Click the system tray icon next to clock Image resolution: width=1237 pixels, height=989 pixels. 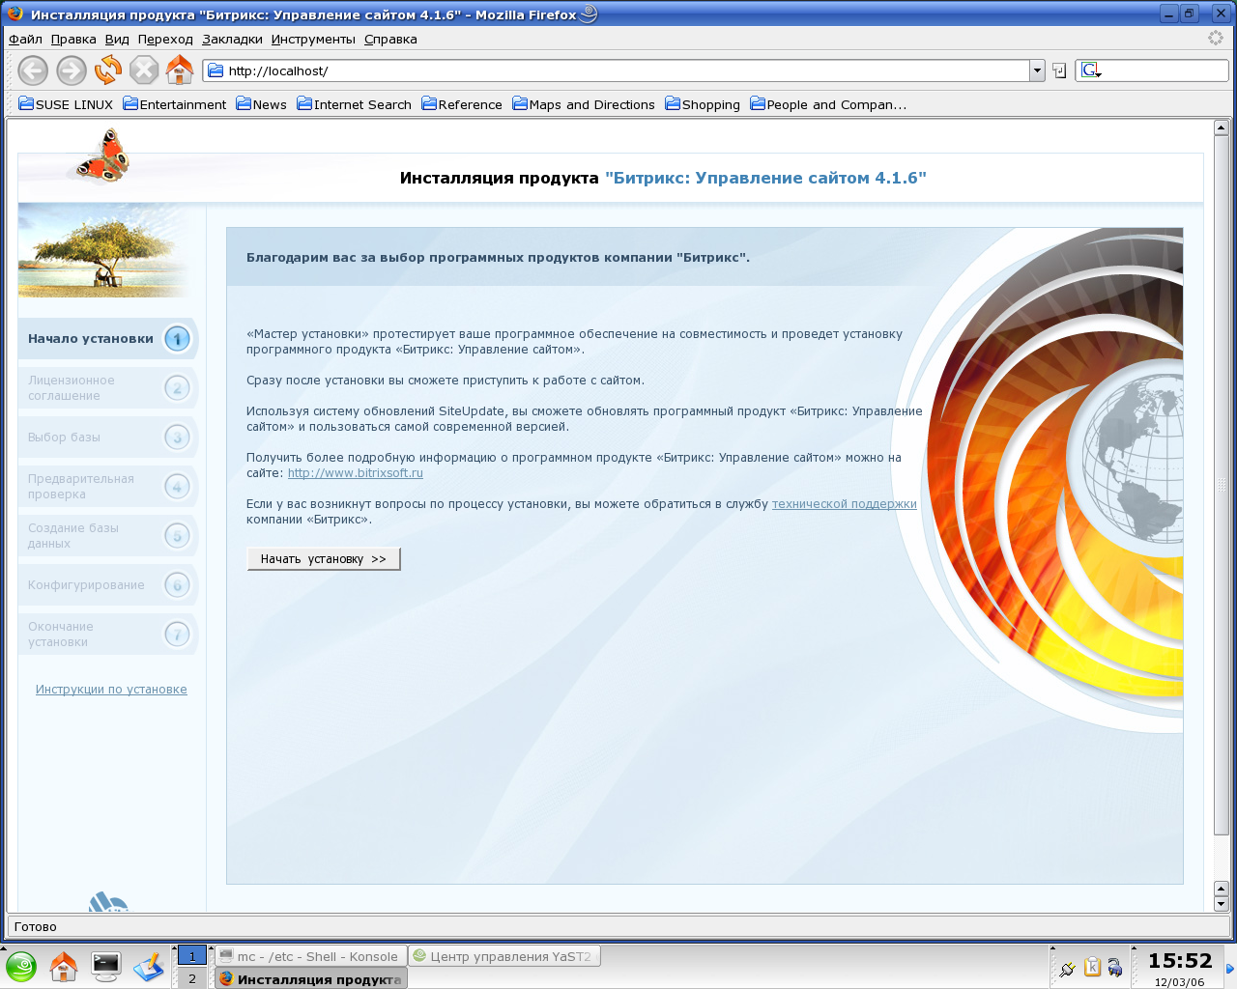tap(1115, 967)
